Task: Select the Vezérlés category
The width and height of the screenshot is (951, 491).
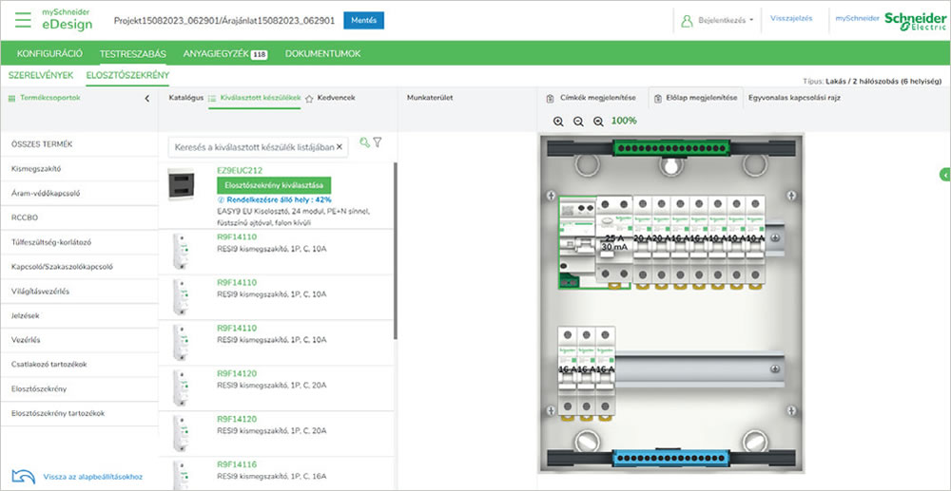Action: point(79,340)
